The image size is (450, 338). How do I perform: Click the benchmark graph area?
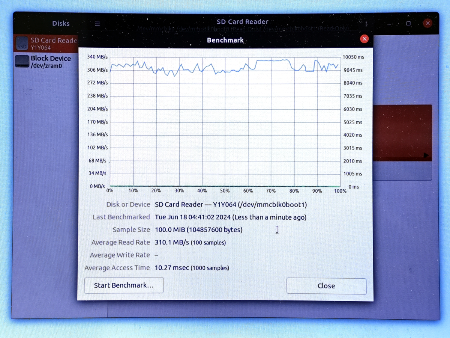pyautogui.click(x=225, y=122)
